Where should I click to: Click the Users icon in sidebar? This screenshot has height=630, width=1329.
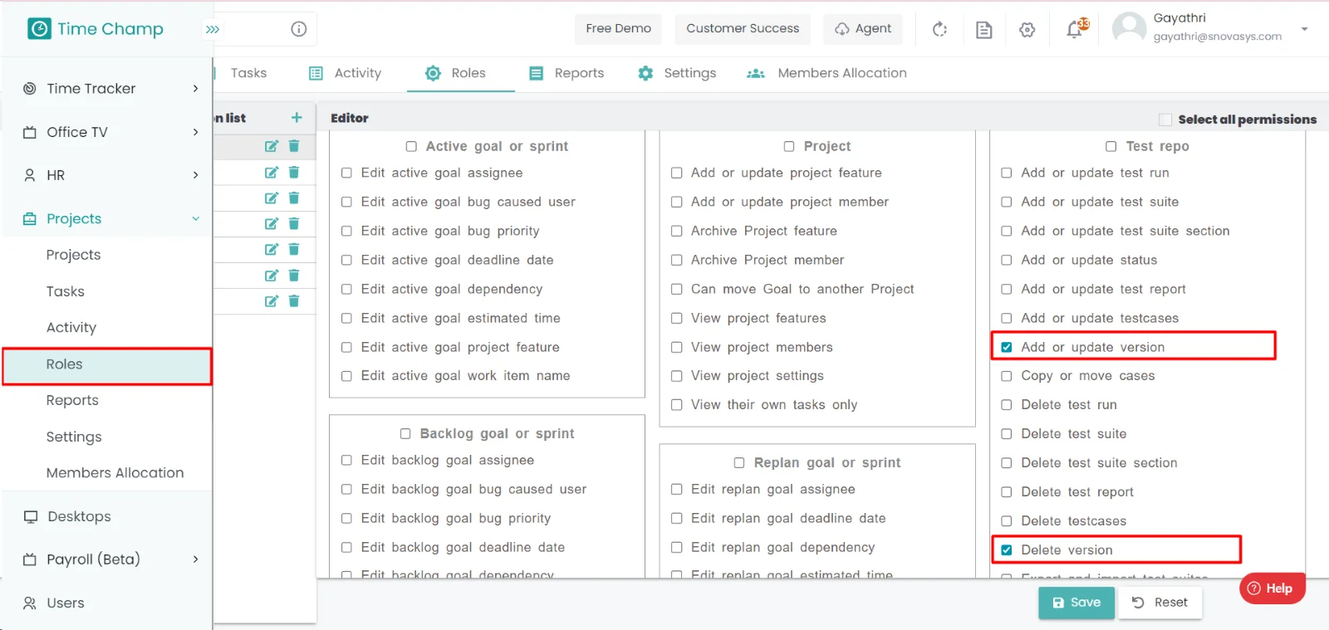point(30,603)
